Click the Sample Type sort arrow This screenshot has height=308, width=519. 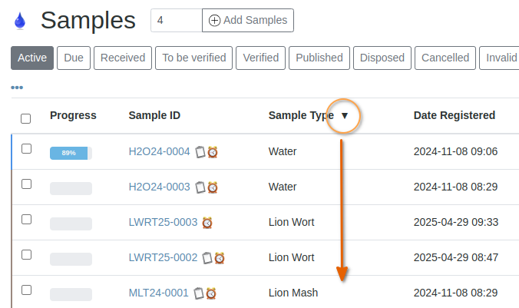point(345,116)
